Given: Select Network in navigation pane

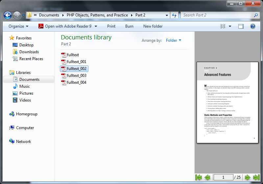Looking at the screenshot, I should (23, 142).
